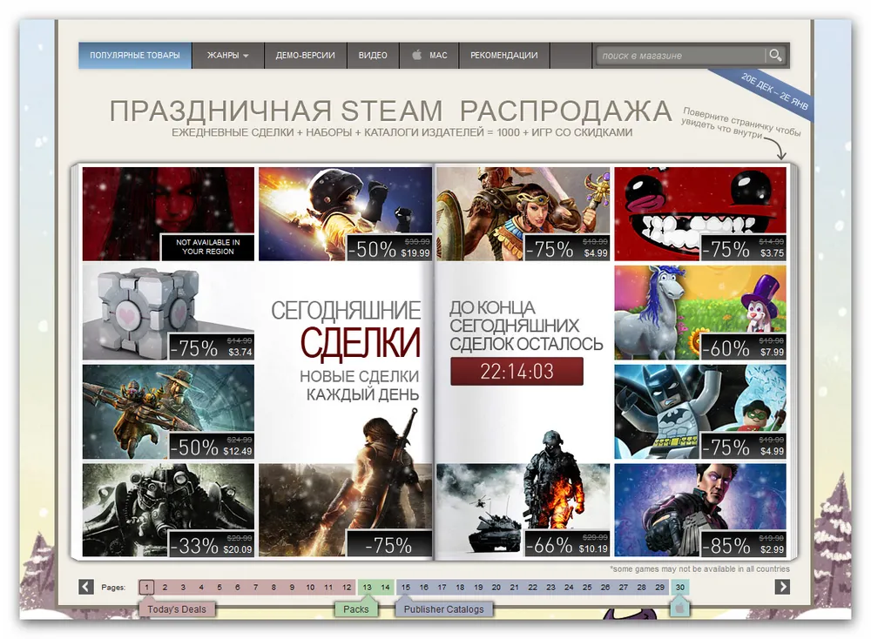Open the Рекомендации tab
The height and width of the screenshot is (639, 871).
(x=503, y=56)
